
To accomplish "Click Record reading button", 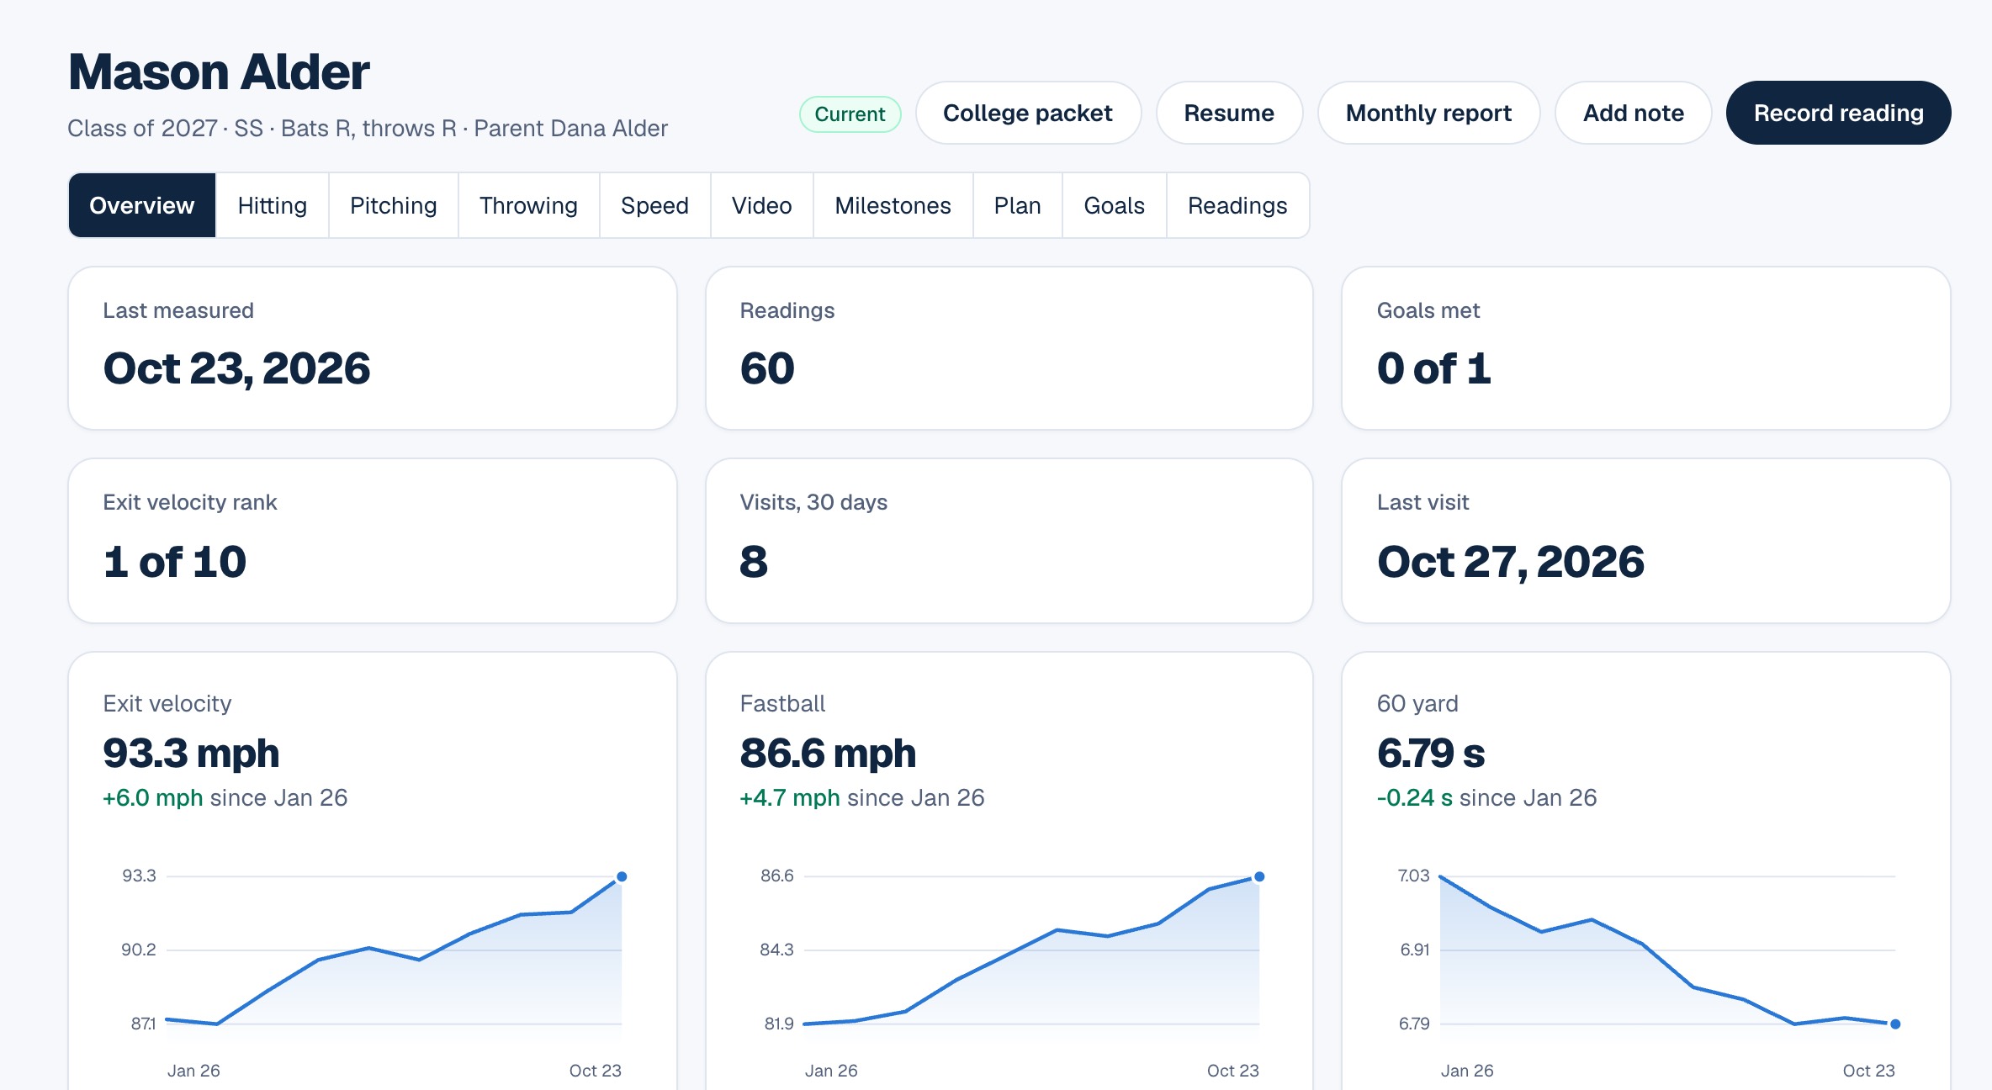I will click(1838, 113).
